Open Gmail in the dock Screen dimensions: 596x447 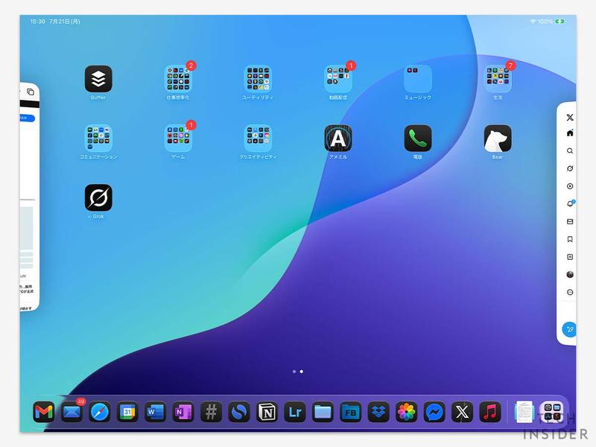[44, 411]
